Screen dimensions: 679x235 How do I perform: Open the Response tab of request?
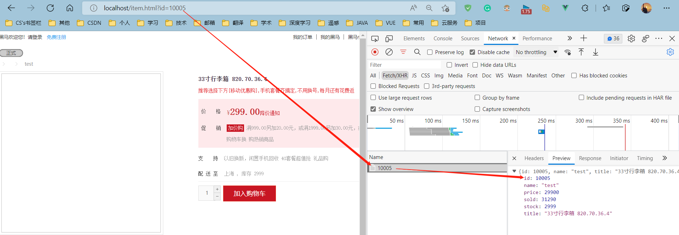point(590,158)
